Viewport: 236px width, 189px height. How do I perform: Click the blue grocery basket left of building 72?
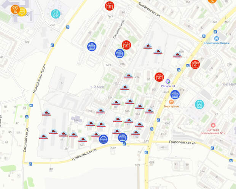point(91,46)
